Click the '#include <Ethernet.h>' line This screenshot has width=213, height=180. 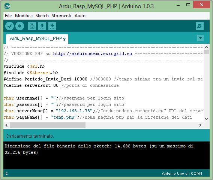31,73
